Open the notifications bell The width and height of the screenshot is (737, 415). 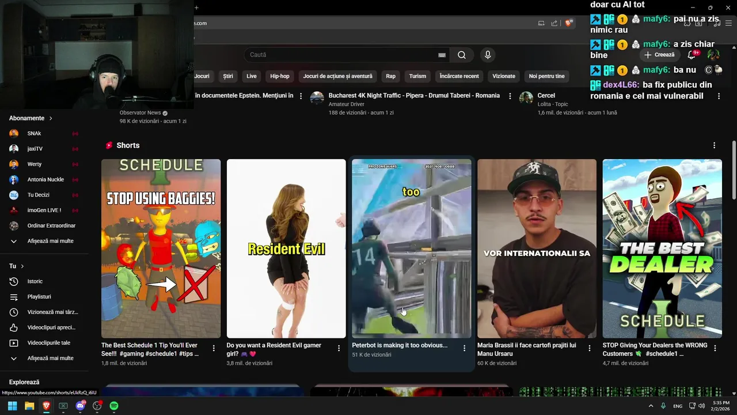click(692, 55)
